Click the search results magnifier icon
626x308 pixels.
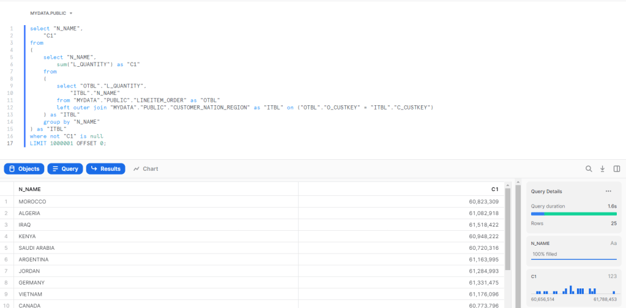tap(589, 169)
